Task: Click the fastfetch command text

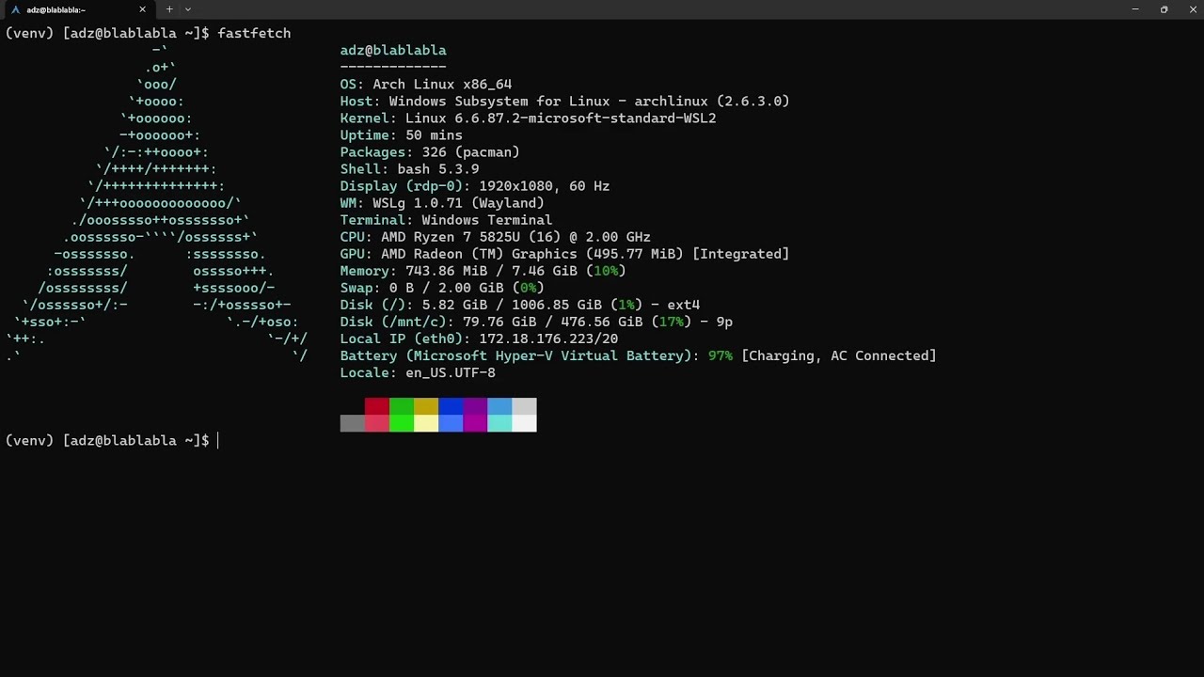Action: coord(254,33)
